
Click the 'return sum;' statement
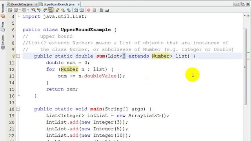(62, 89)
